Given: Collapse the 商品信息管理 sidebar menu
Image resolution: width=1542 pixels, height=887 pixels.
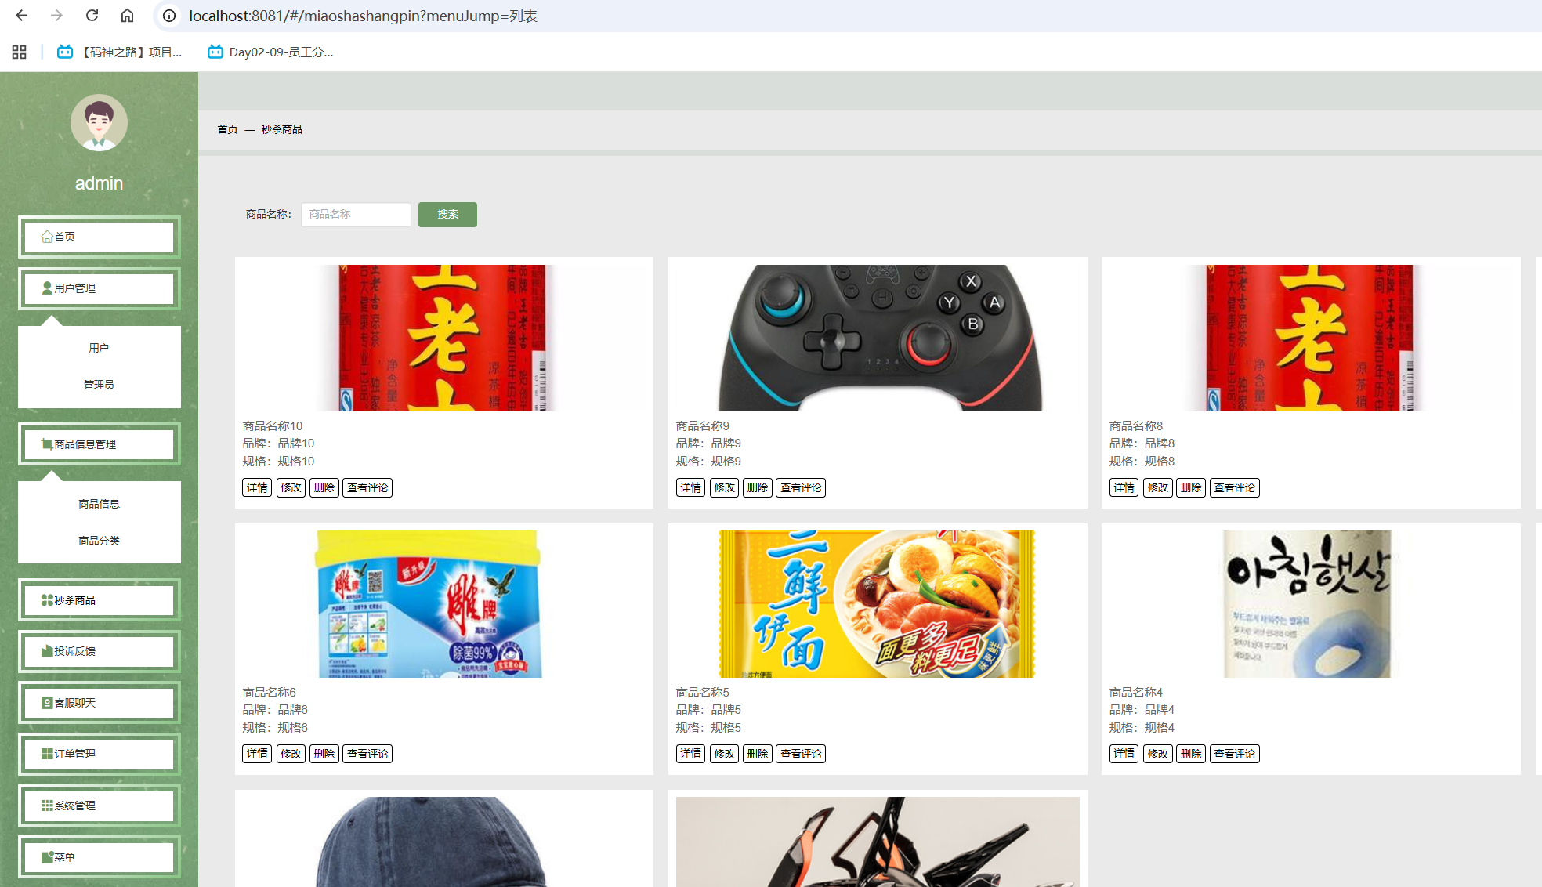Looking at the screenshot, I should click(x=99, y=444).
